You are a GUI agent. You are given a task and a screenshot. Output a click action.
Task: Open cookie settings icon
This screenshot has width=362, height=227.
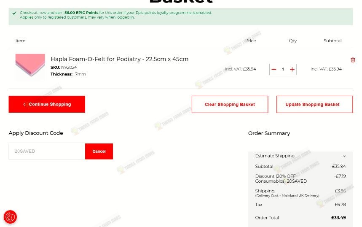[x=11, y=217]
